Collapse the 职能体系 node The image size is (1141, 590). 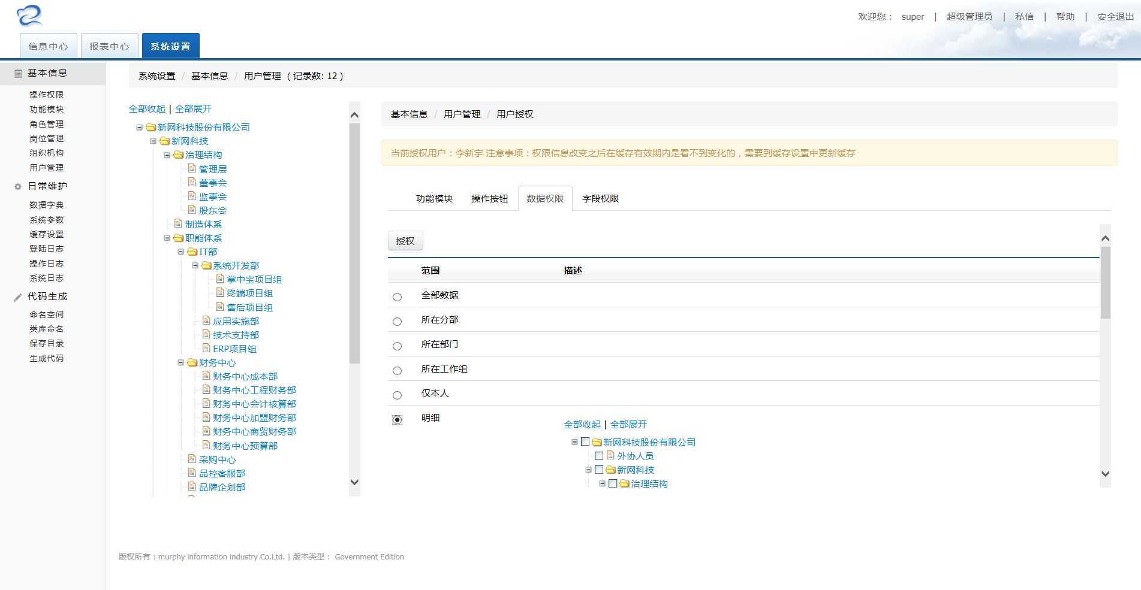click(x=167, y=238)
